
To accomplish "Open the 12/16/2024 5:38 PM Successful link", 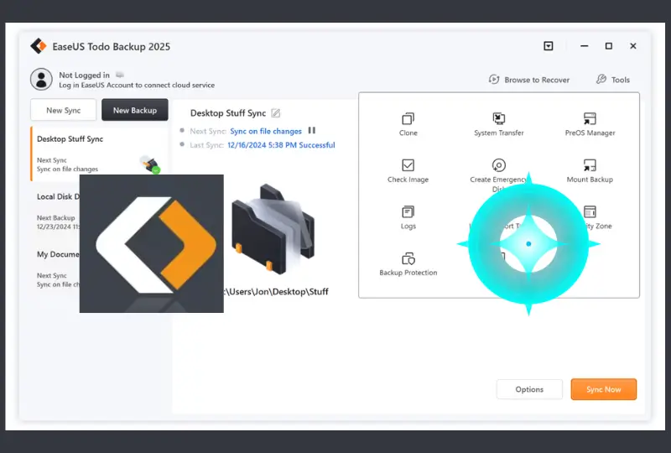I will click(281, 145).
